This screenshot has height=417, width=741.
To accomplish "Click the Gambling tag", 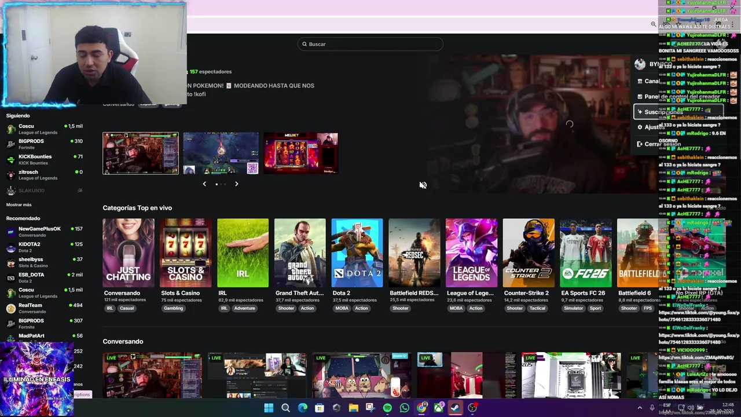I will click(x=173, y=308).
